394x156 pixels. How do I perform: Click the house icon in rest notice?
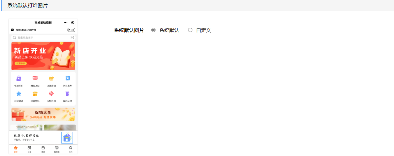pos(67,138)
